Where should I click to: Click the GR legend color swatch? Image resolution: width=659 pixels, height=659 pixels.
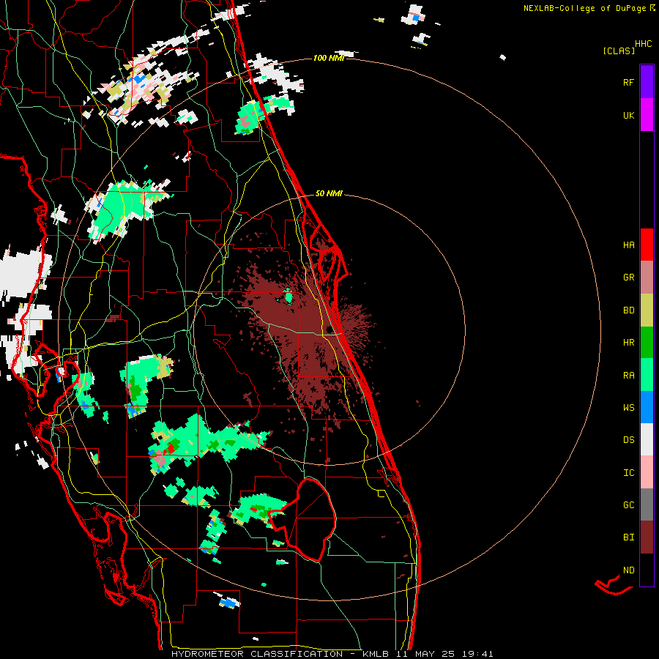tap(647, 277)
